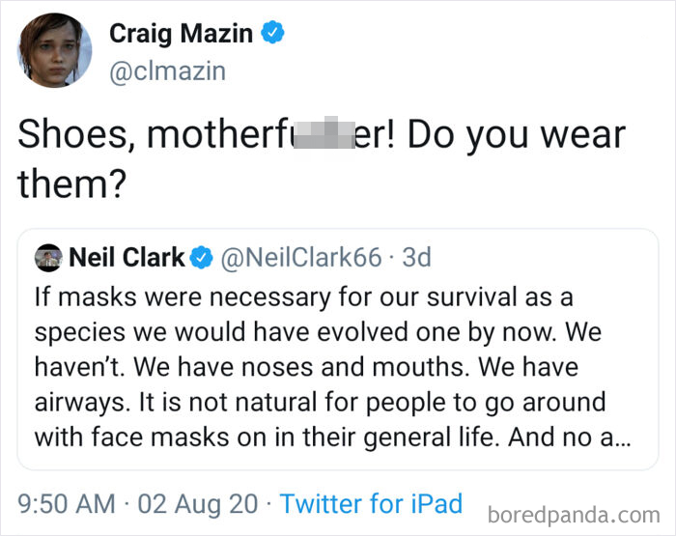The image size is (676, 536).
Task: Click the word "Shoes" in the tweet
Action: coord(74,136)
